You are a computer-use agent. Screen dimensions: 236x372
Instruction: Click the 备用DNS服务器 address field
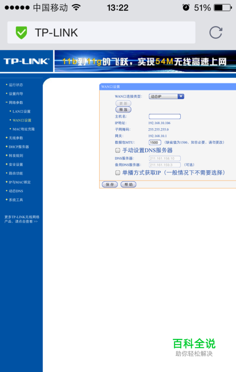point(165,165)
